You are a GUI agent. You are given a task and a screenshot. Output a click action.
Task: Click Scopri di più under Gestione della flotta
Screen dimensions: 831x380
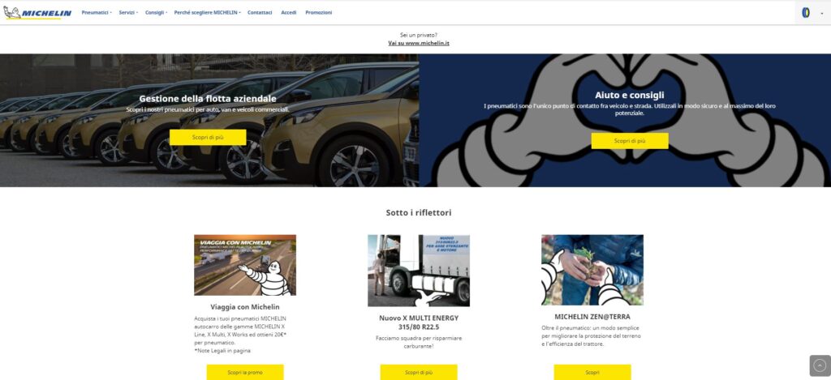pos(208,137)
